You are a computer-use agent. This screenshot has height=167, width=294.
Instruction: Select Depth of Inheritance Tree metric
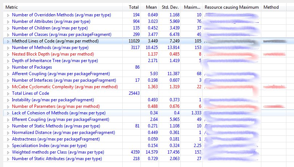coord(55,61)
